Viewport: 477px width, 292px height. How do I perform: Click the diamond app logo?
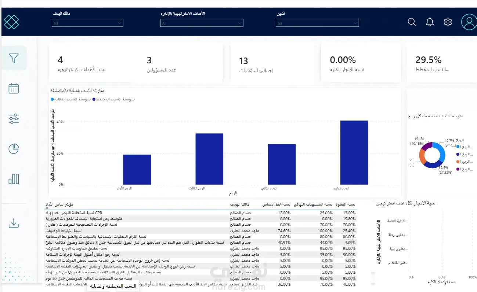point(11,22)
